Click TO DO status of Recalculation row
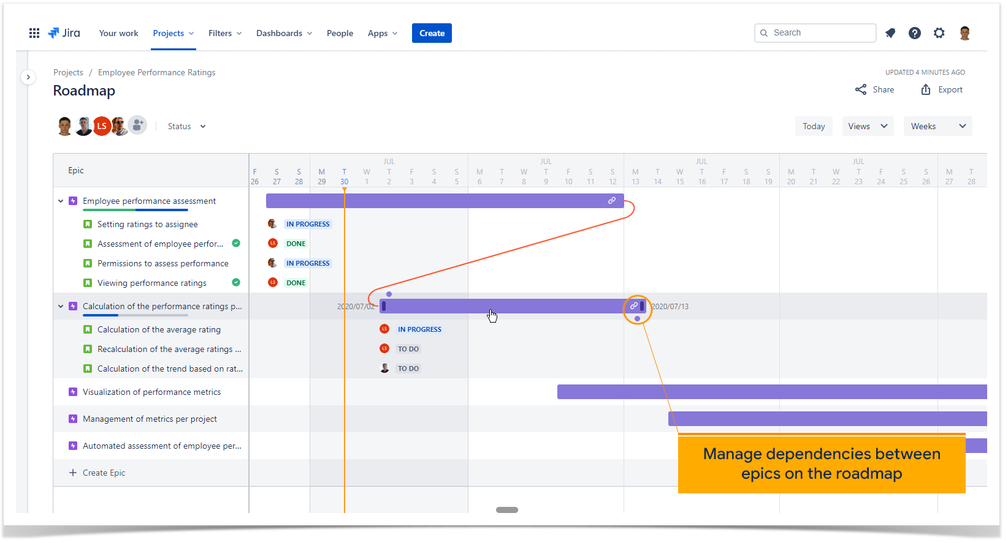Screen dimensions: 1008x543 coord(408,349)
